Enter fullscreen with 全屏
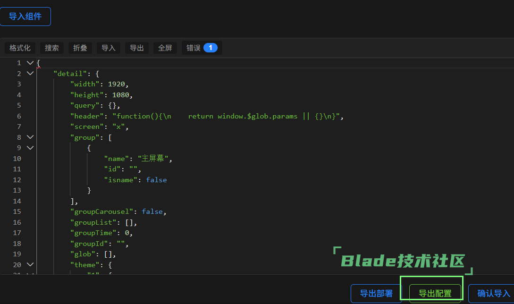The width and height of the screenshot is (514, 304). (x=165, y=48)
